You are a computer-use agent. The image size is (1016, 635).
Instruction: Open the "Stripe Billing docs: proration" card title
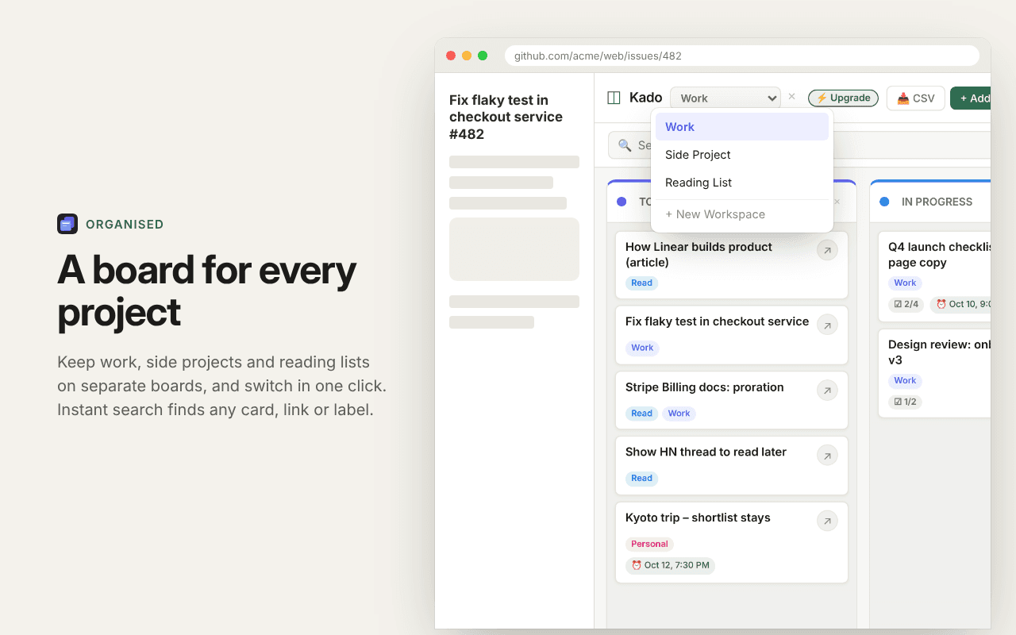pos(705,387)
